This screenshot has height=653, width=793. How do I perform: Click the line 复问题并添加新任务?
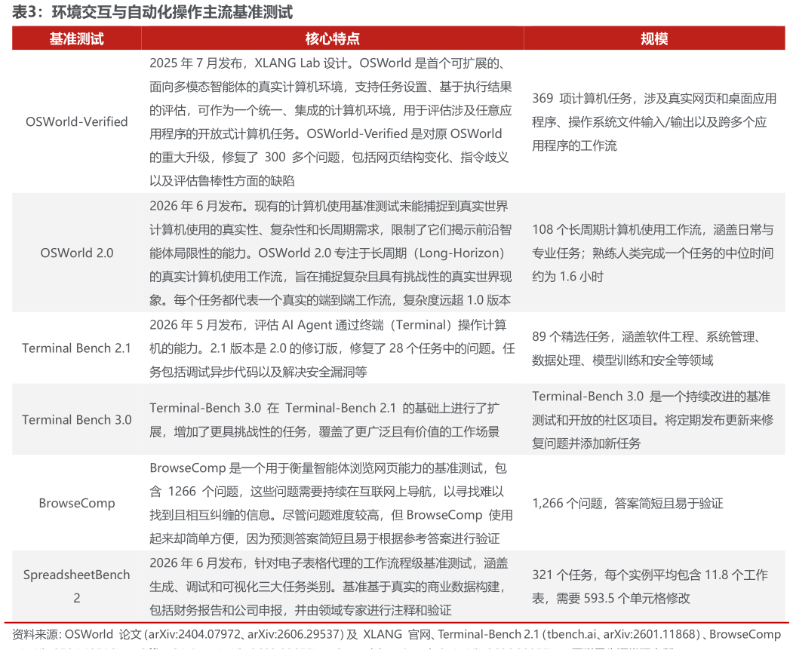click(x=586, y=444)
